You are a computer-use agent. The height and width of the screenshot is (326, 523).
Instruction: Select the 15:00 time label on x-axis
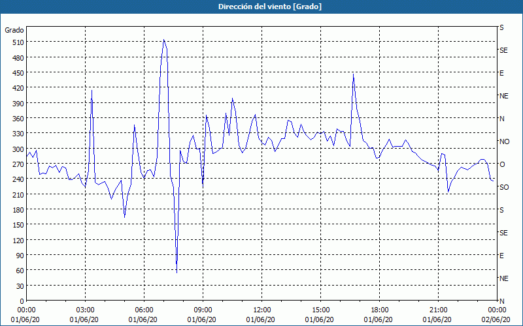[320, 310]
